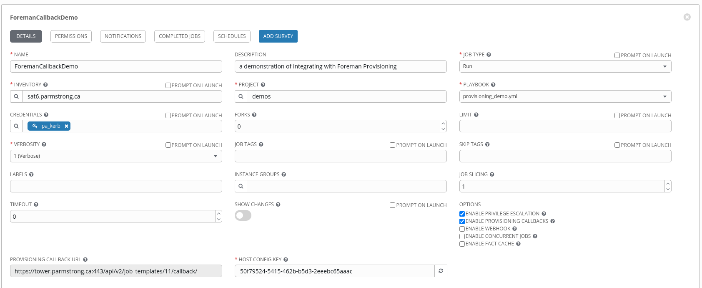
Task: Open the Job Type dropdown
Action: (x=565, y=66)
